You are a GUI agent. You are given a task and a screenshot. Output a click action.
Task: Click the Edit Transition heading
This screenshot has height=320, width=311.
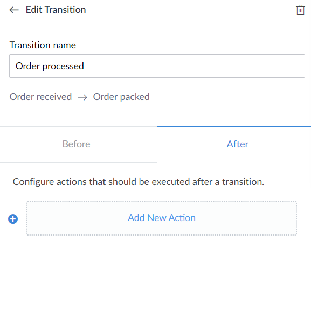tap(56, 10)
